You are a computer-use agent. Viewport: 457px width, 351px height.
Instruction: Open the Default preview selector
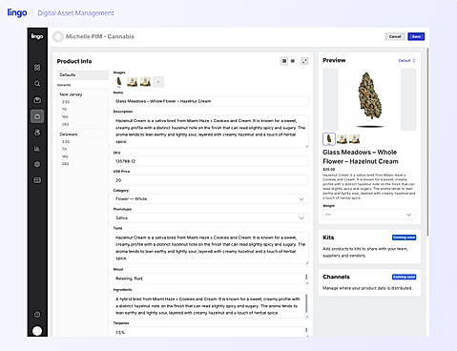[406, 60]
